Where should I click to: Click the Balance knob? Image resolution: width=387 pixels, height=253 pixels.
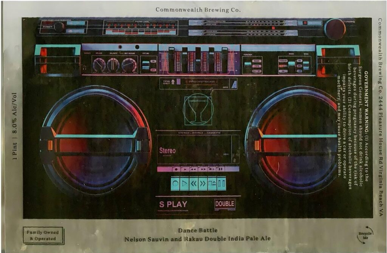click(113, 65)
